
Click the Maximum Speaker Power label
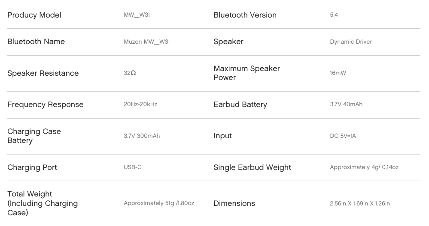pos(246,73)
